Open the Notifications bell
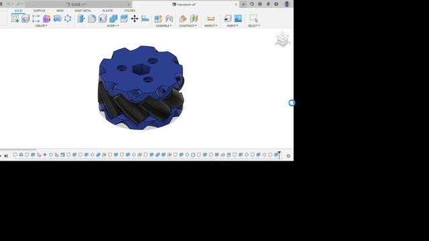The image size is (429, 241). 268,4
